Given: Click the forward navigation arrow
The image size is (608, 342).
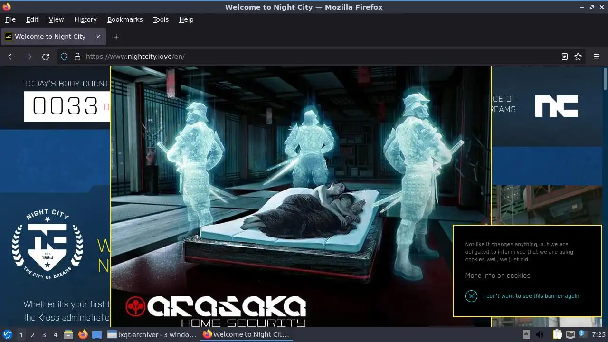Looking at the screenshot, I should click(28, 57).
